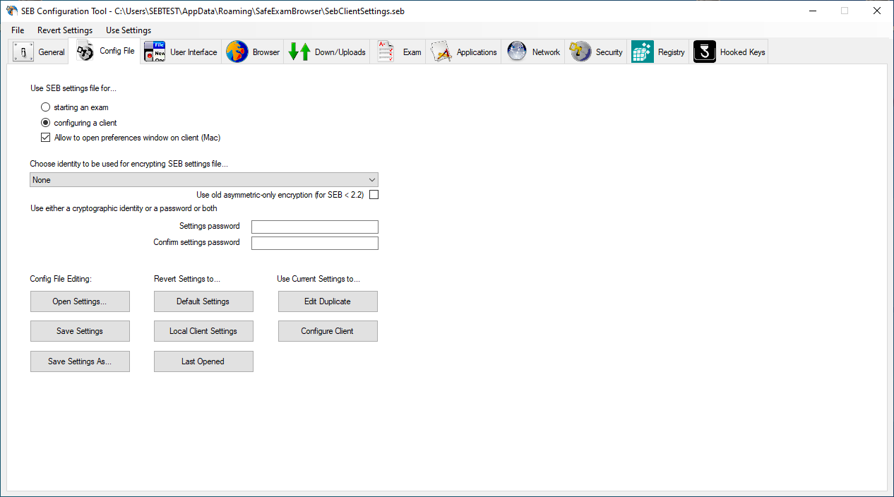Click the Browser globe icon
The width and height of the screenshot is (894, 497).
[237, 52]
